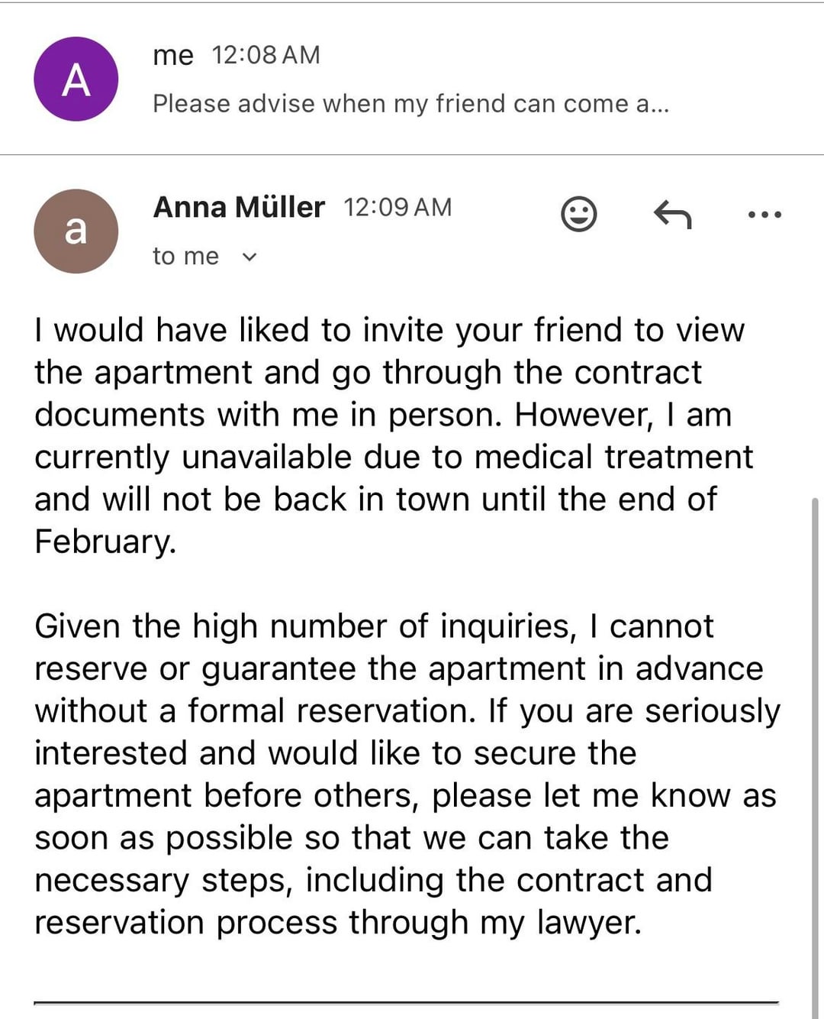Select the Anna Müller sender name

(x=239, y=207)
